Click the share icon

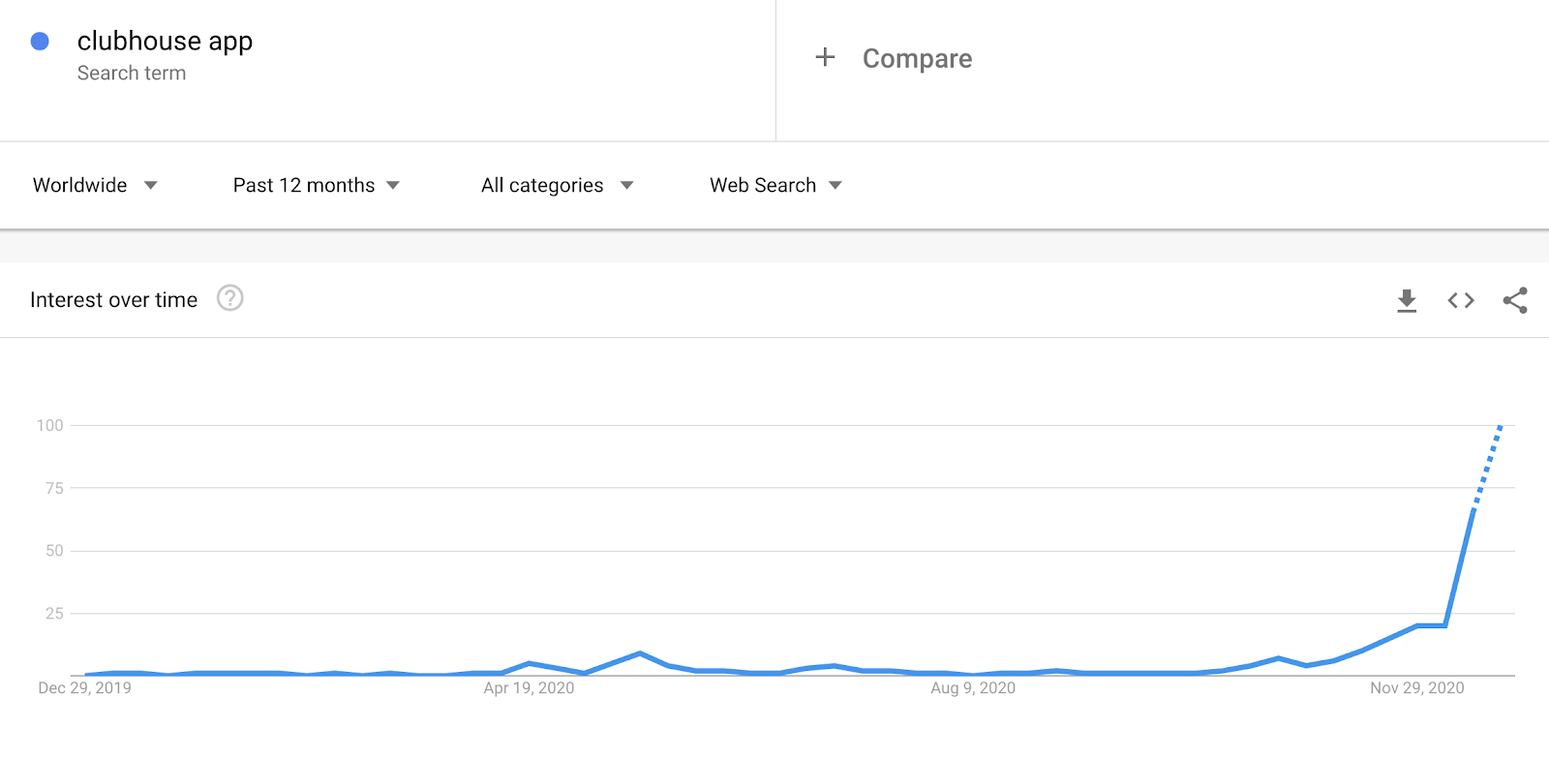(x=1515, y=301)
